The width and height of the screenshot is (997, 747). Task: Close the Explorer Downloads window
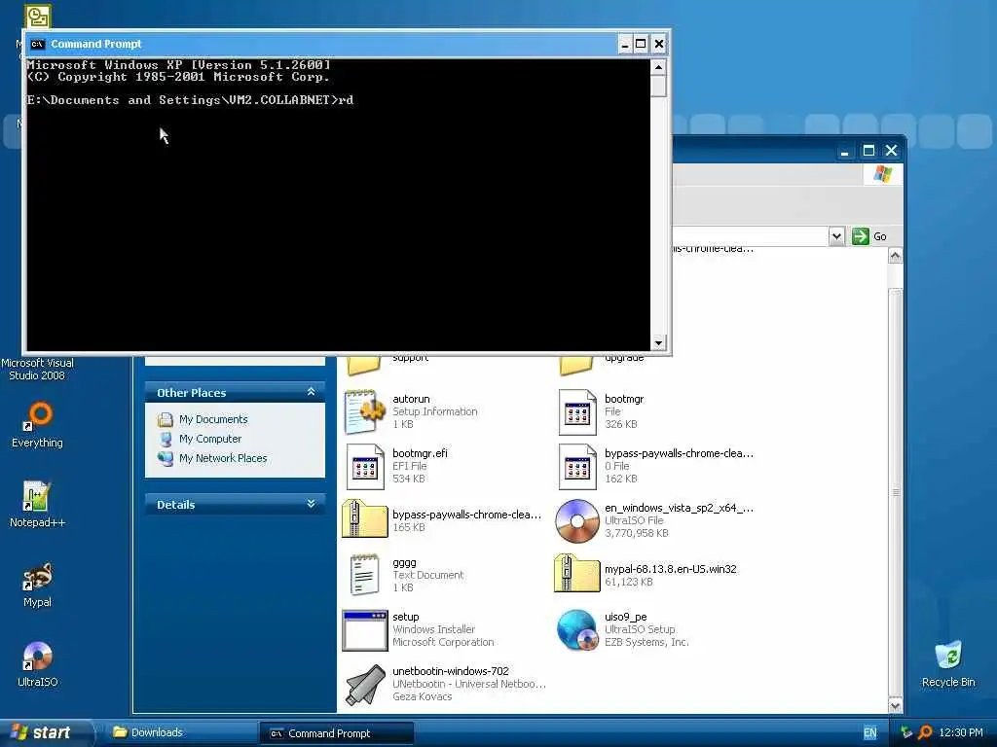pyautogui.click(x=892, y=151)
